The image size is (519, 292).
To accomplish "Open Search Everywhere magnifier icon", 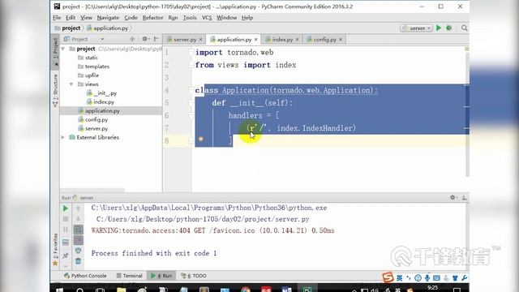I will tap(465, 28).
